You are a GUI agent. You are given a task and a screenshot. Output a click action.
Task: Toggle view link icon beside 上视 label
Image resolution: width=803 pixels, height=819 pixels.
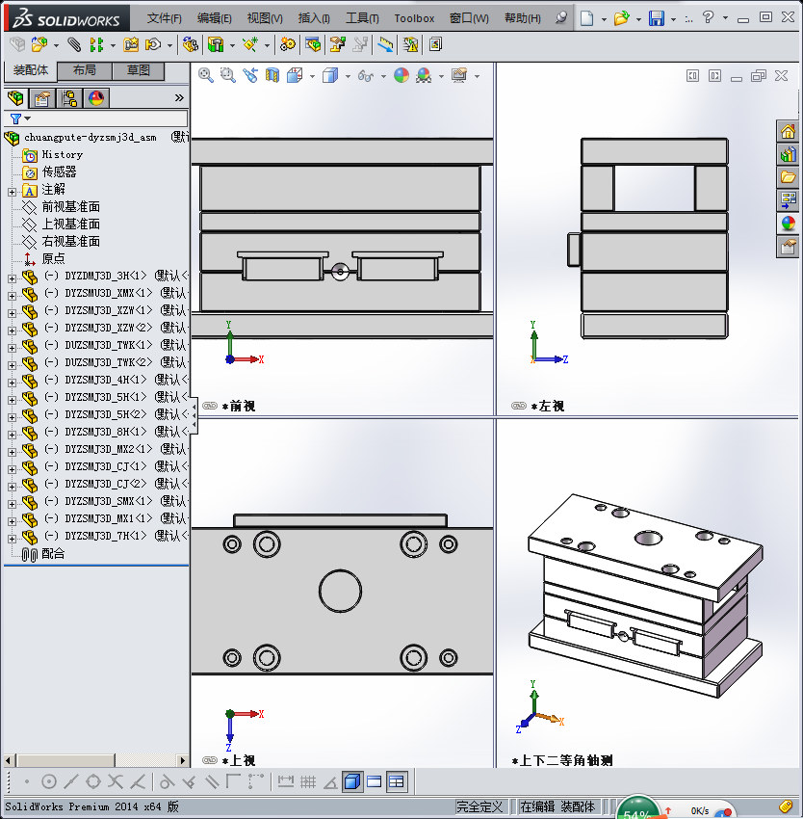click(x=209, y=760)
